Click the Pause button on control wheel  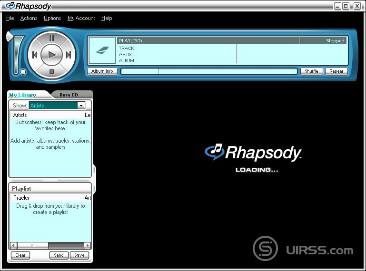click(52, 38)
